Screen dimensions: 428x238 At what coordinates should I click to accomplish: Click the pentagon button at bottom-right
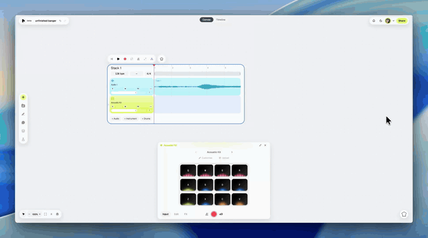(404, 214)
